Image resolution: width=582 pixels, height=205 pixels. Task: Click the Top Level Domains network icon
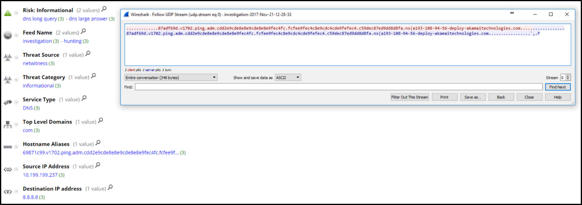click(x=8, y=125)
